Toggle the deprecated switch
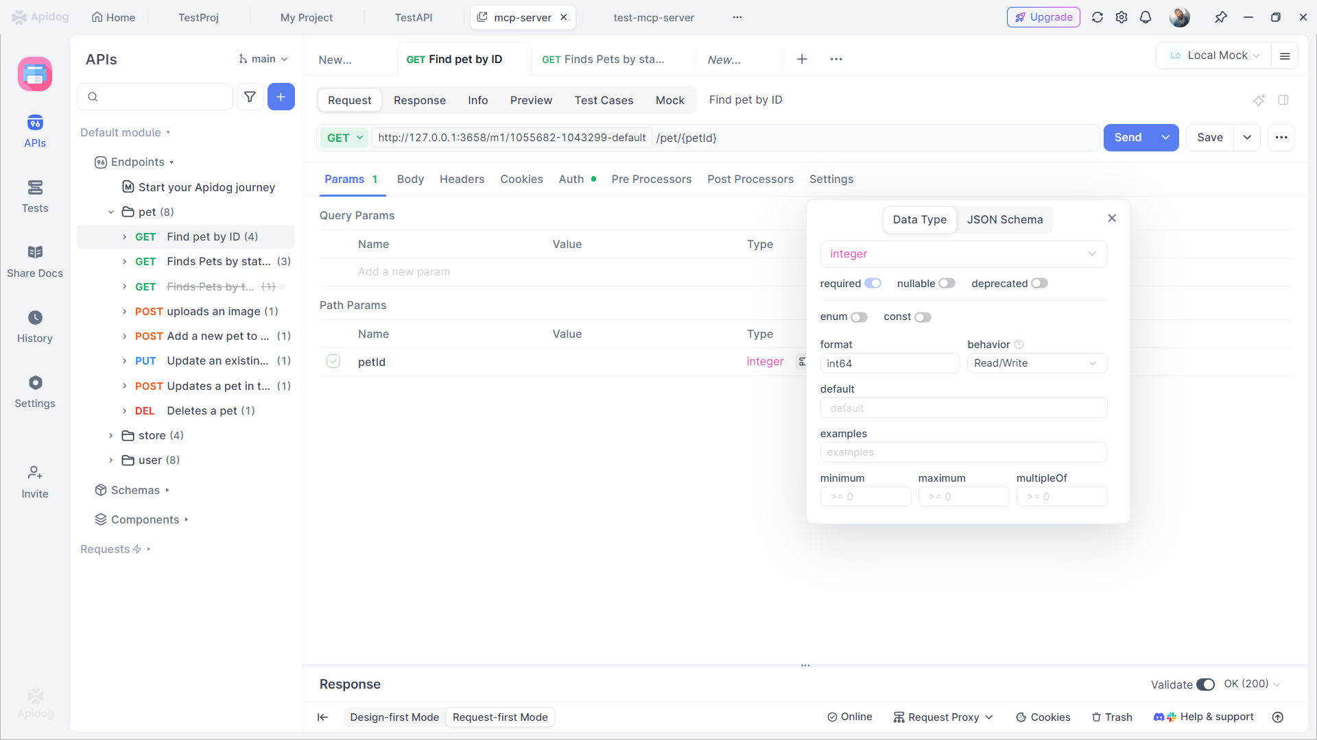The width and height of the screenshot is (1317, 740). click(x=1039, y=284)
